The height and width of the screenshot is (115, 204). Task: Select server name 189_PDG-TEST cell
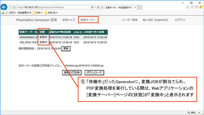(x=29, y=42)
